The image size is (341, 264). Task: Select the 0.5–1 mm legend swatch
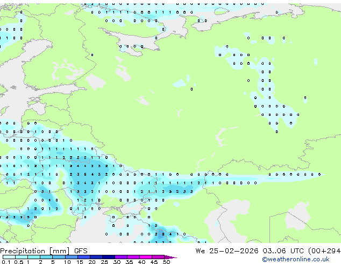pyautogui.click(x=22, y=257)
